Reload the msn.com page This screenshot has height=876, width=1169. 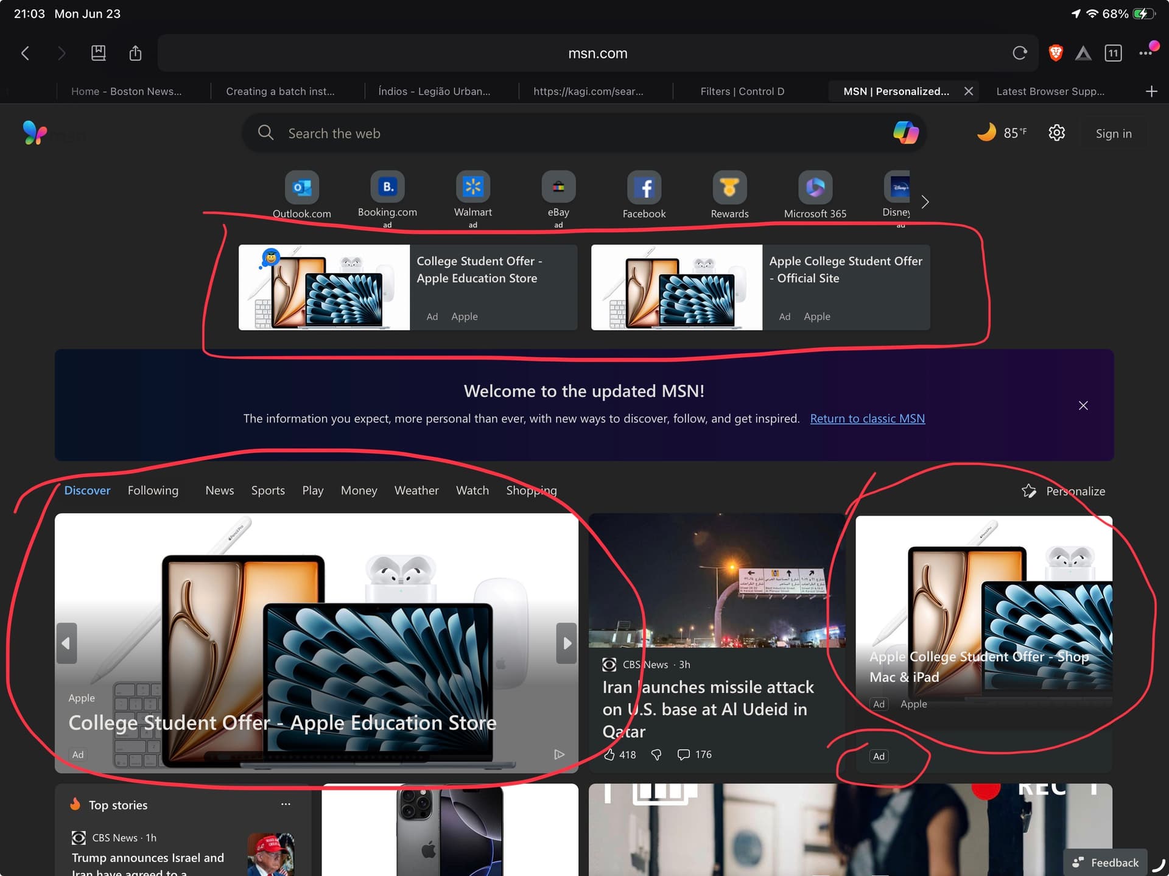pyautogui.click(x=1020, y=54)
